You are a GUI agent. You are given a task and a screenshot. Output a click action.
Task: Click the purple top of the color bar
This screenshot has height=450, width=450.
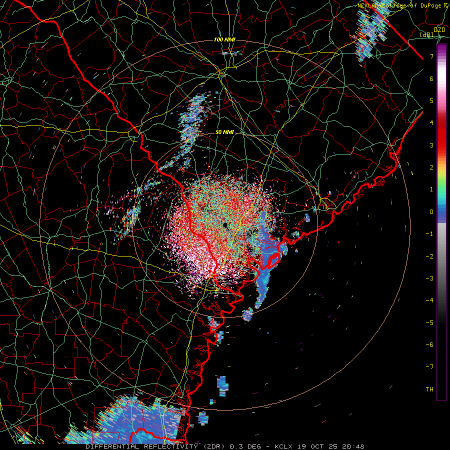[x=441, y=49]
